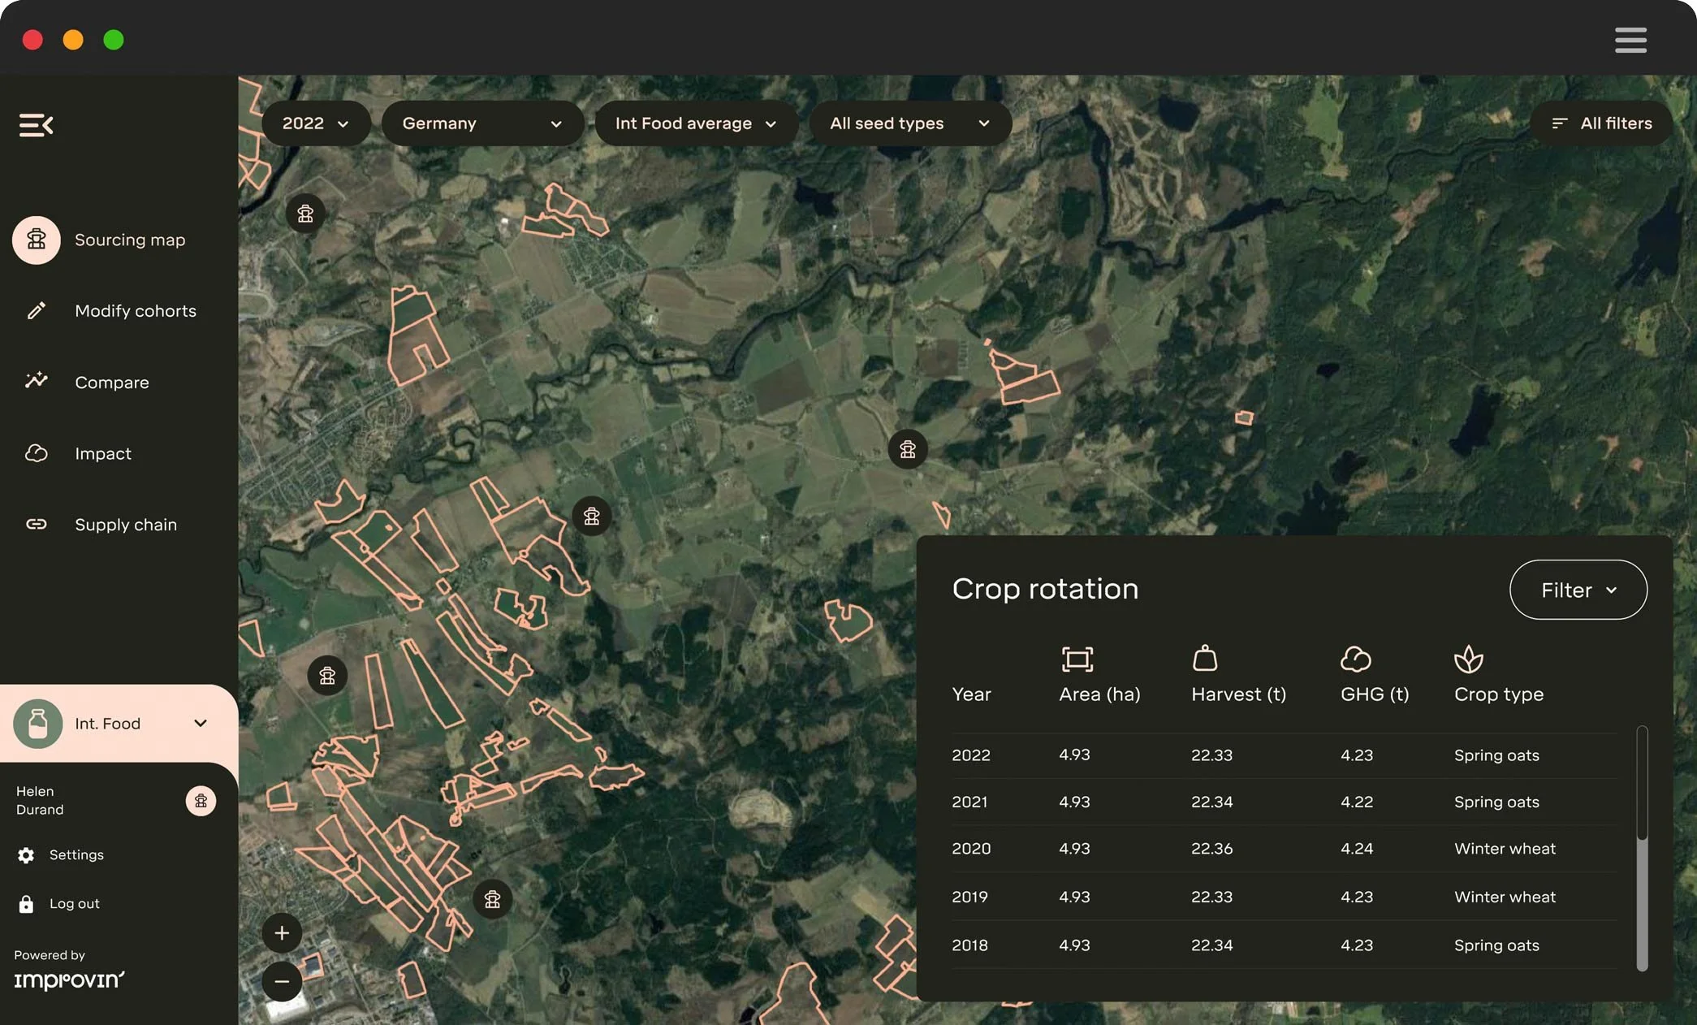
Task: Click the hamburger menu icon in the title bar
Action: (x=1630, y=40)
